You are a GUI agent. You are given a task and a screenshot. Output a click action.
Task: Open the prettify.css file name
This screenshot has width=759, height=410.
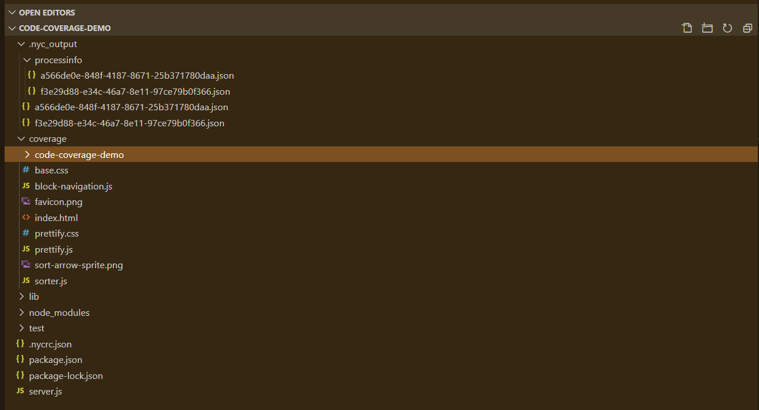tap(56, 233)
